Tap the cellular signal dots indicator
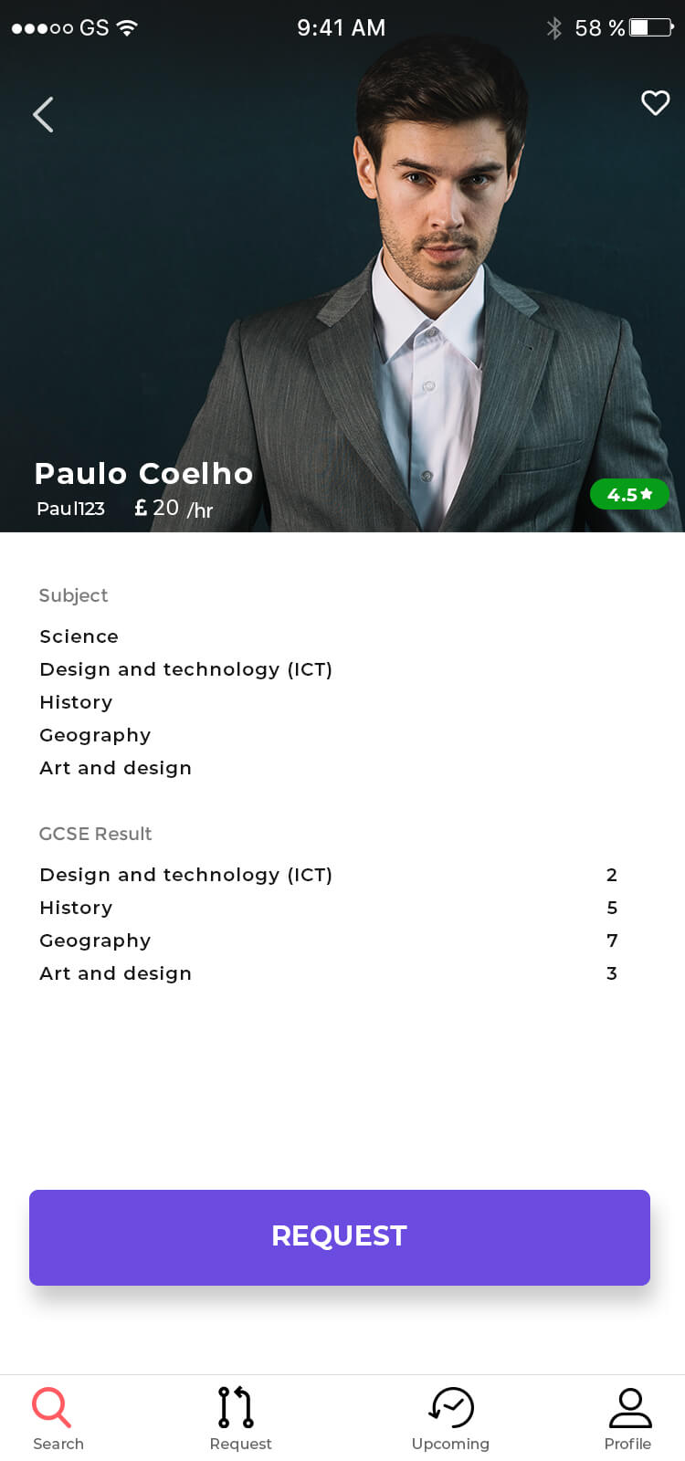Viewport: 685px width, 1461px height. 42,28
